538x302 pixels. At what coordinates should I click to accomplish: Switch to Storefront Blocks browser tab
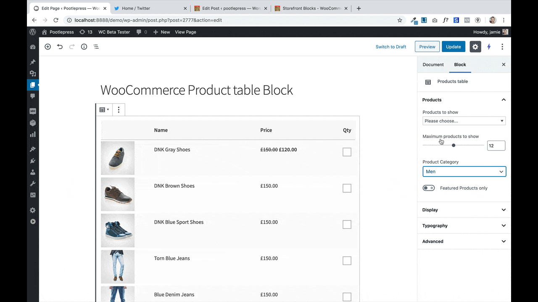tap(311, 8)
